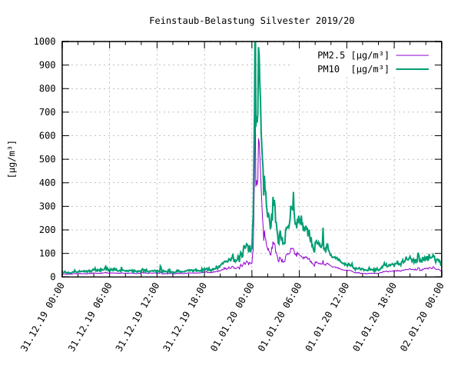Click the y-axis label 1000
The width and height of the screenshot is (461, 369).
pos(45,42)
